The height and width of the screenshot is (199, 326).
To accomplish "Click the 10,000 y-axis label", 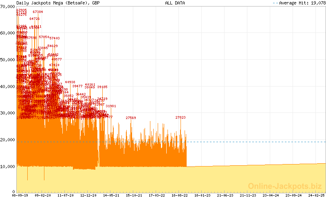I will (x=8, y=167).
